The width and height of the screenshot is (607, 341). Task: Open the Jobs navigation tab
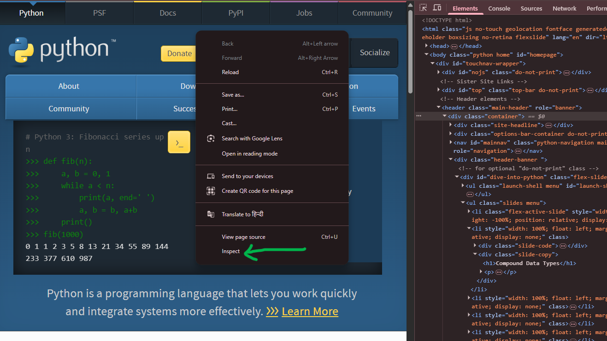tap(304, 13)
